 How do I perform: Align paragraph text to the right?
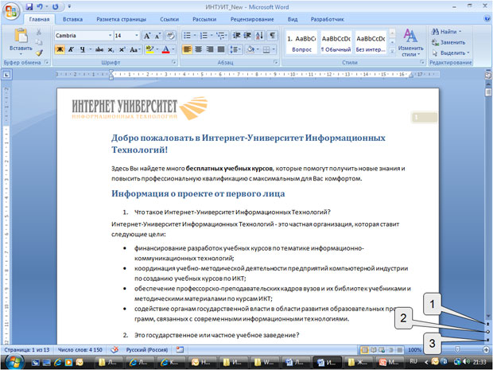tap(209, 49)
